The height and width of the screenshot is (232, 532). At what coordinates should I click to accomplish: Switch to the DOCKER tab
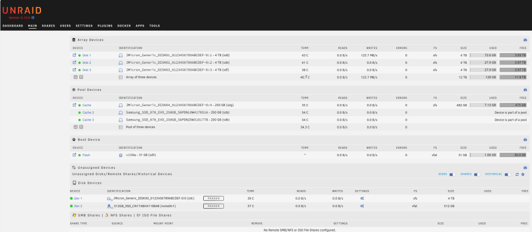124,25
